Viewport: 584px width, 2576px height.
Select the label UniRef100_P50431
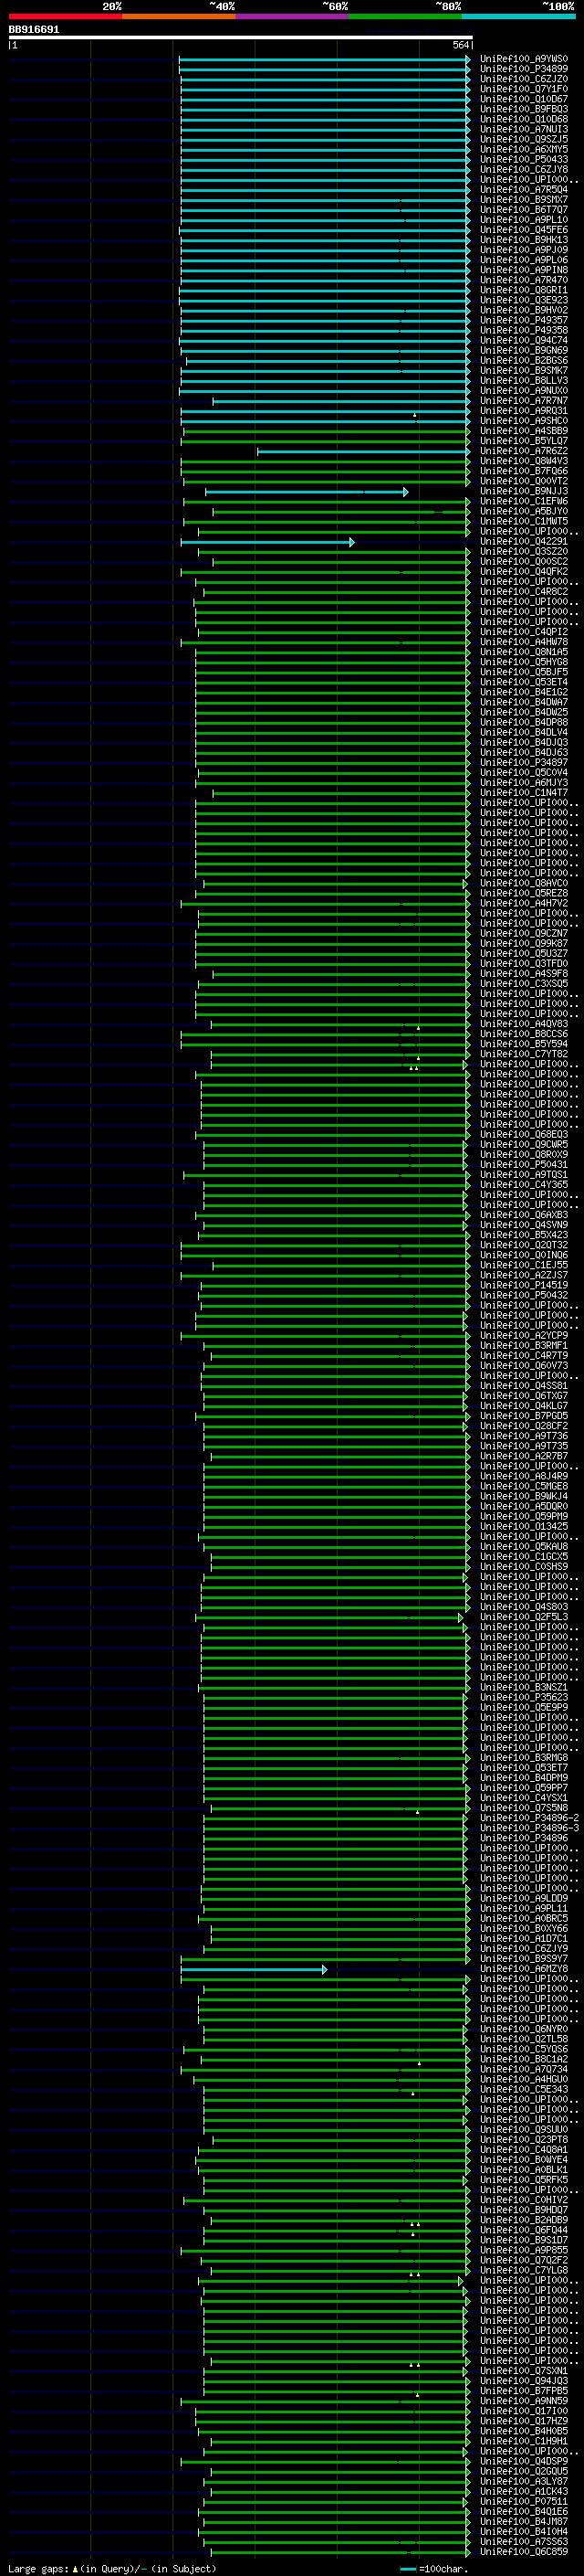pos(523,1164)
